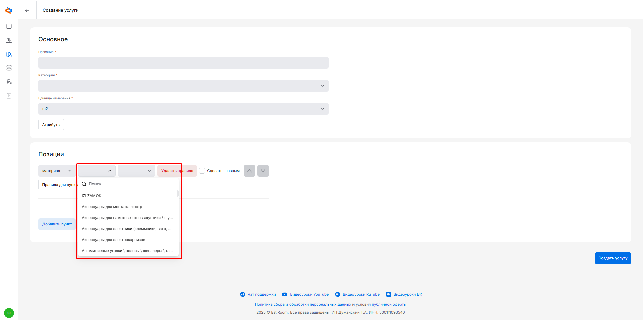Choose 'Аксессуары для электрокарнизов' option

(114, 240)
